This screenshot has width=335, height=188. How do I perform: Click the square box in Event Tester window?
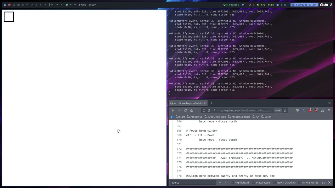click(9, 17)
